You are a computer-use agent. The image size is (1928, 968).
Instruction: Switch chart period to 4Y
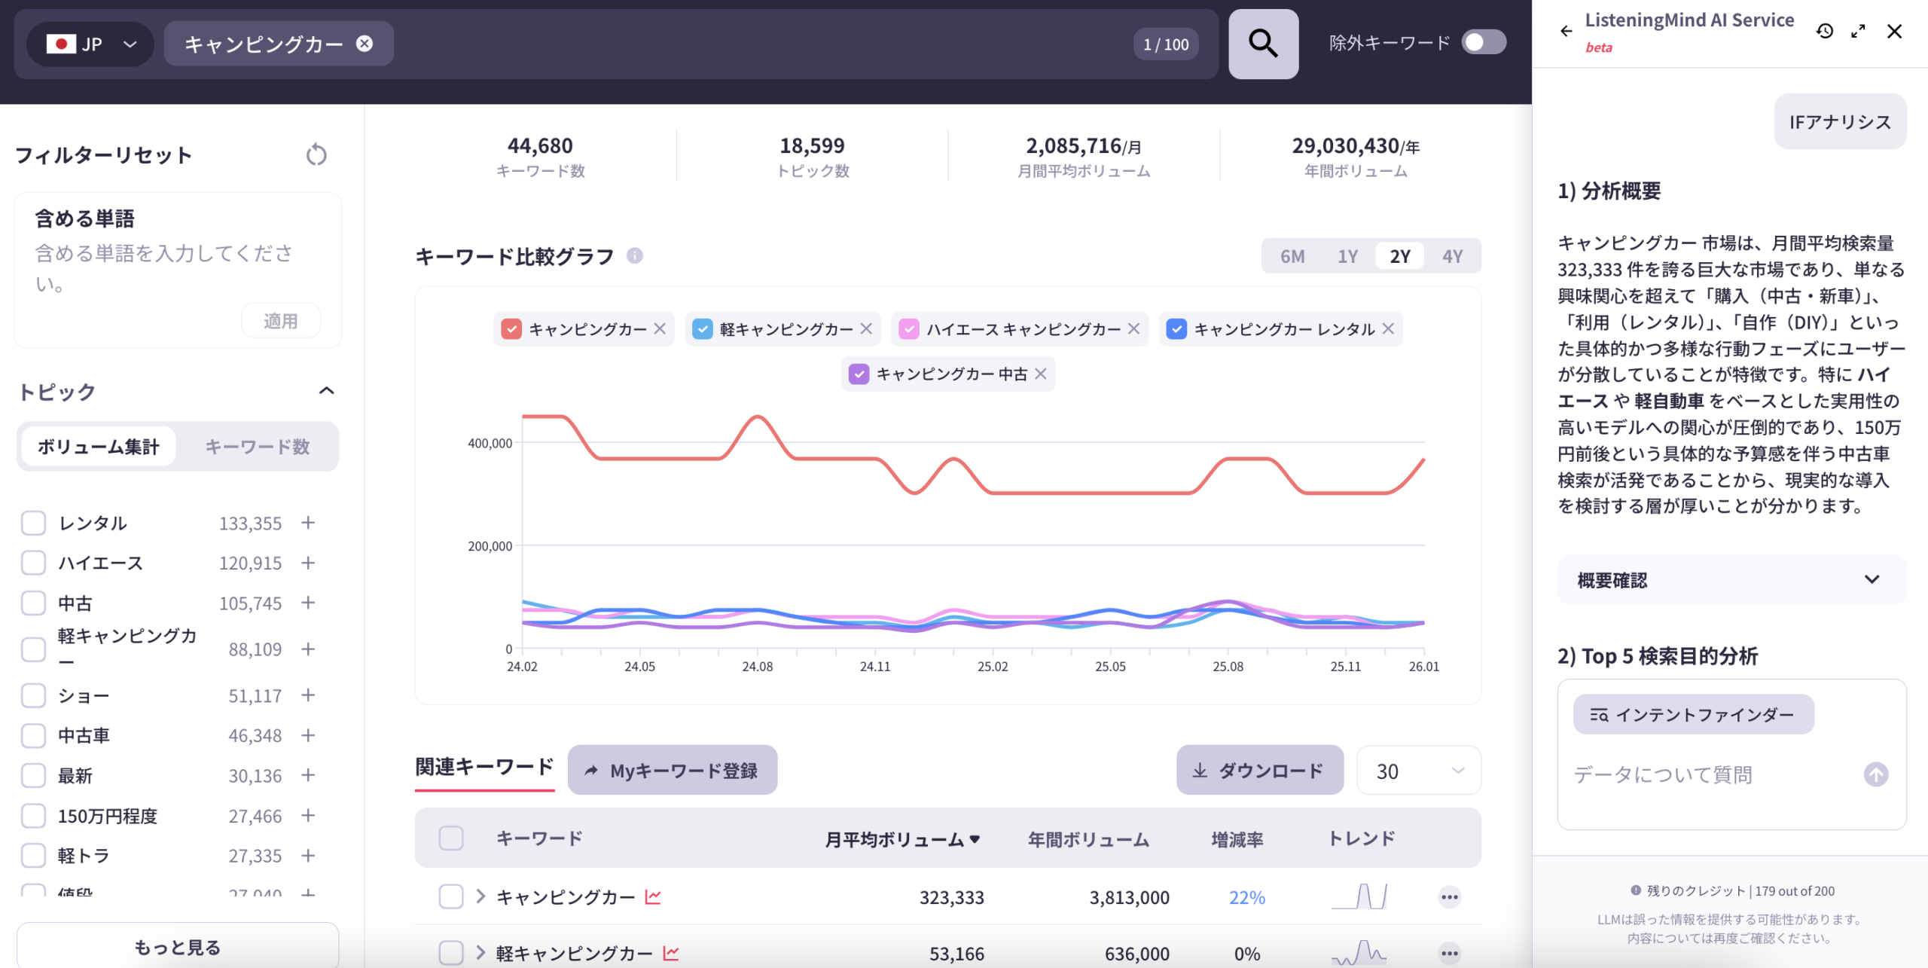tap(1453, 255)
